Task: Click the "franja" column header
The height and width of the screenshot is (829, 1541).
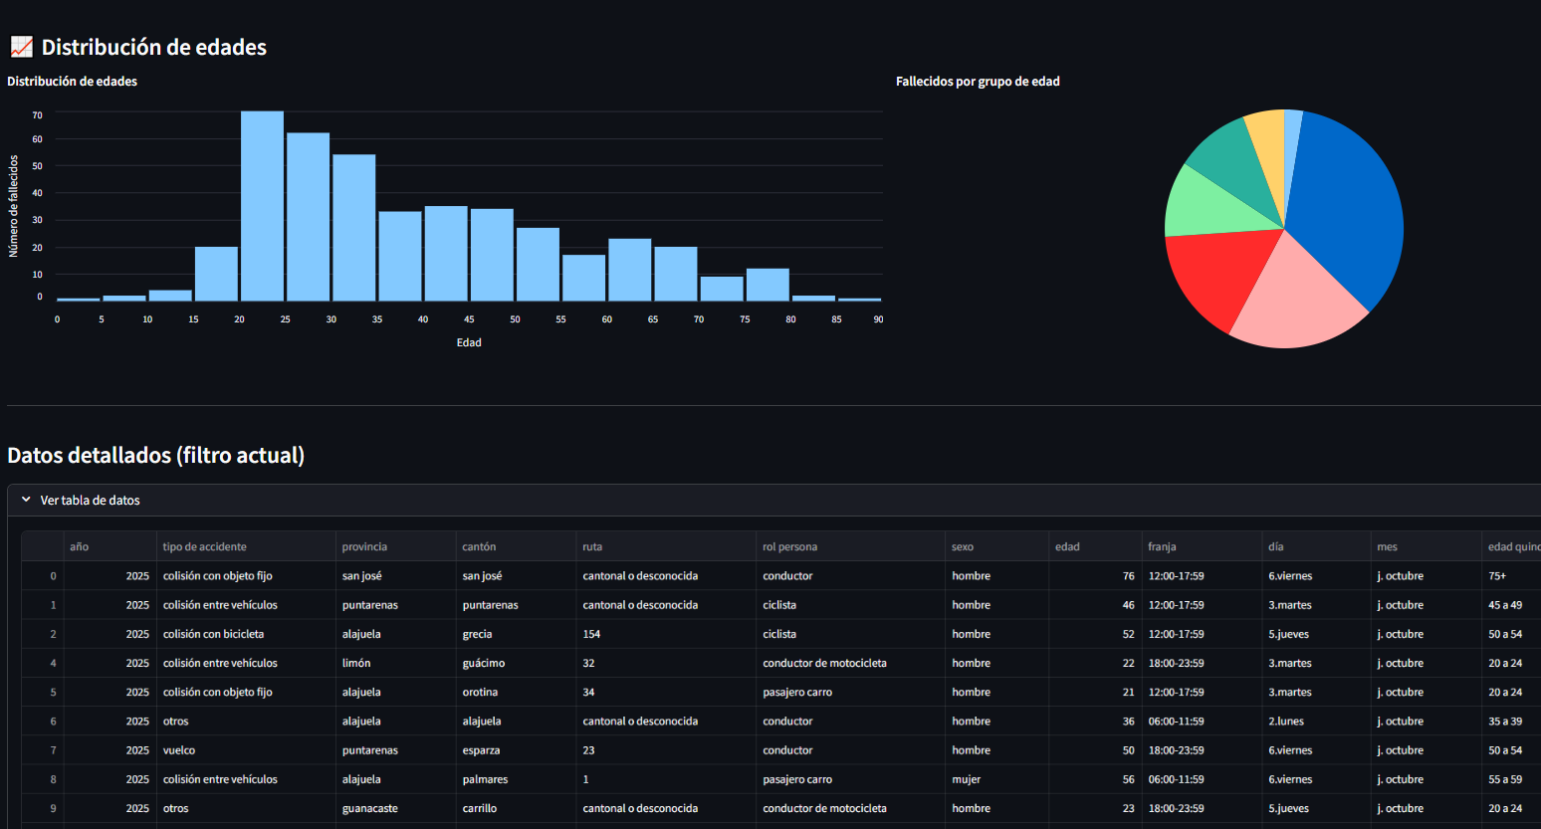Action: pyautogui.click(x=1162, y=546)
